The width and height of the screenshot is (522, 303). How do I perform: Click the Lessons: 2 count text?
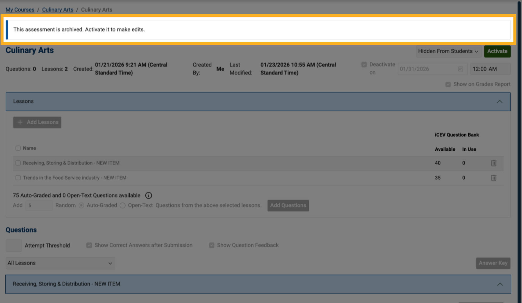[x=55, y=69]
